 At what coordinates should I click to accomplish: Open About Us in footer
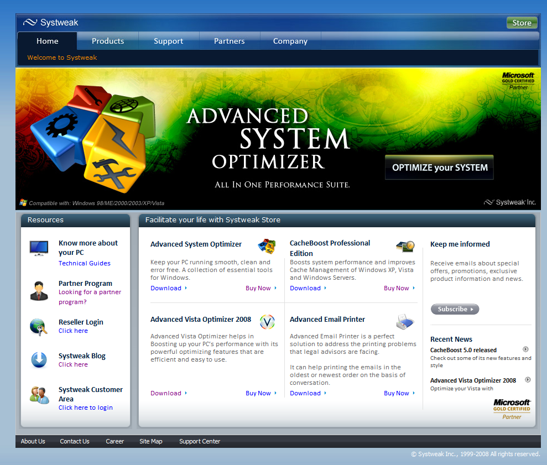click(x=33, y=441)
